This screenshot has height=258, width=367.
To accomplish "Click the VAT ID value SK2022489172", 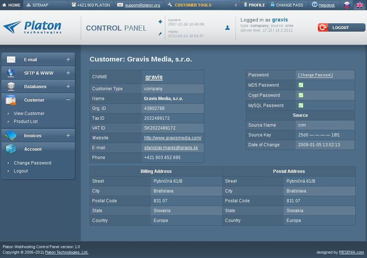I will (160, 128).
